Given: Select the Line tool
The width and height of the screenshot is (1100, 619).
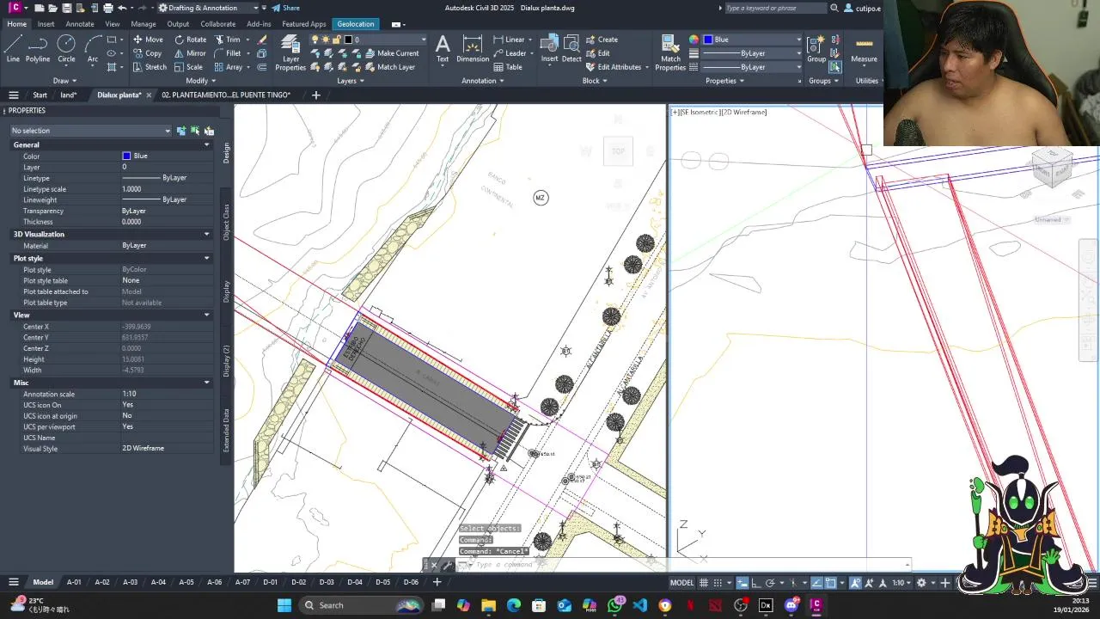Looking at the screenshot, I should [13, 49].
